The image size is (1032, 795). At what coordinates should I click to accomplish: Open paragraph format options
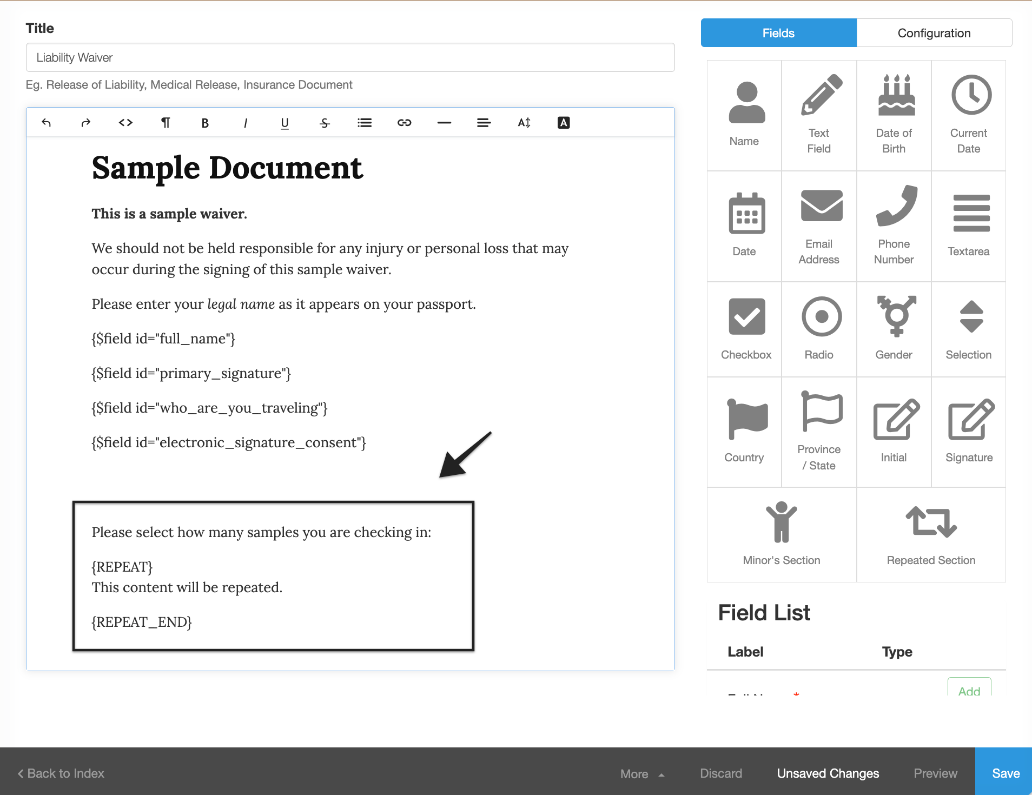tap(166, 123)
